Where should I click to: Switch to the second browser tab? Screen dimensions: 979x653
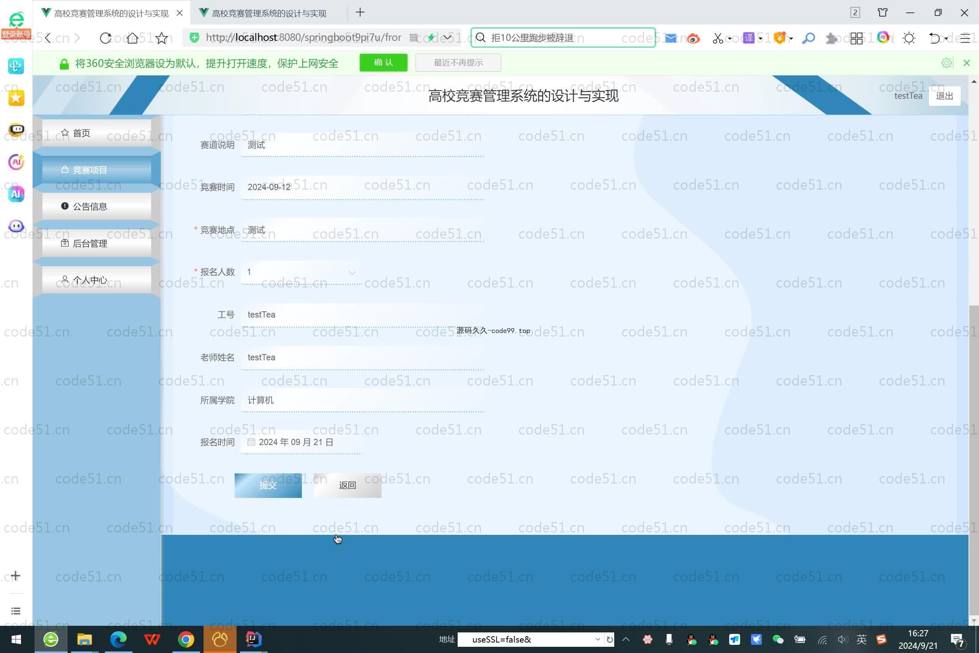coord(269,13)
